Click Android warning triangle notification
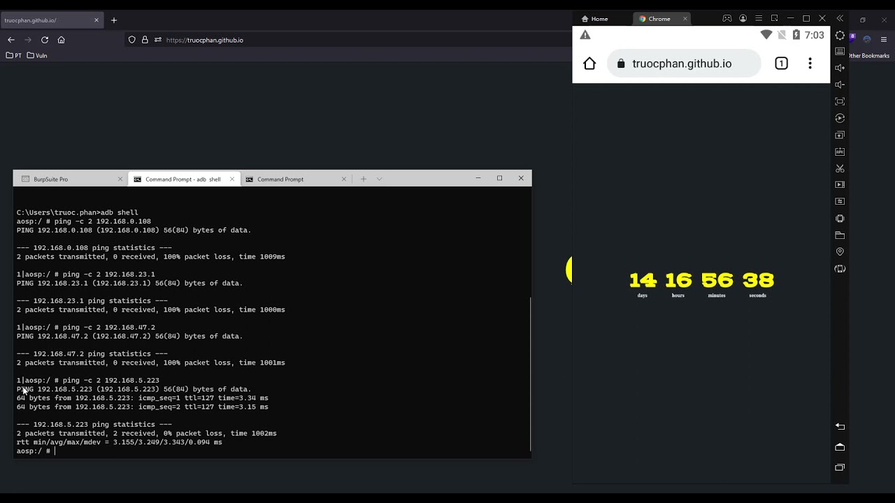The width and height of the screenshot is (895, 503). click(x=585, y=35)
